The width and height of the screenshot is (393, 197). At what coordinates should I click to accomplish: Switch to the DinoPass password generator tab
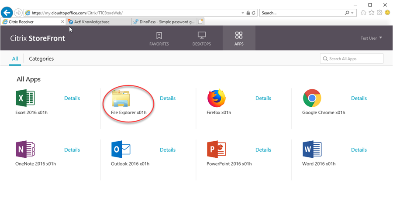point(165,22)
